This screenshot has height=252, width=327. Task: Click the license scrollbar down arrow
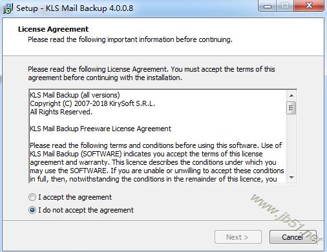[291, 178]
